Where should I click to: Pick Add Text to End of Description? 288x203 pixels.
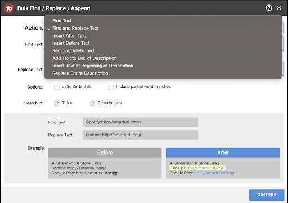(x=84, y=58)
